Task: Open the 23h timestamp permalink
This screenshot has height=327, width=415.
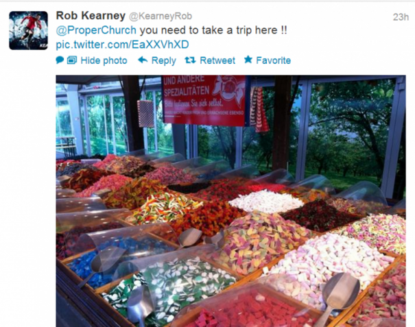Action: pos(401,17)
